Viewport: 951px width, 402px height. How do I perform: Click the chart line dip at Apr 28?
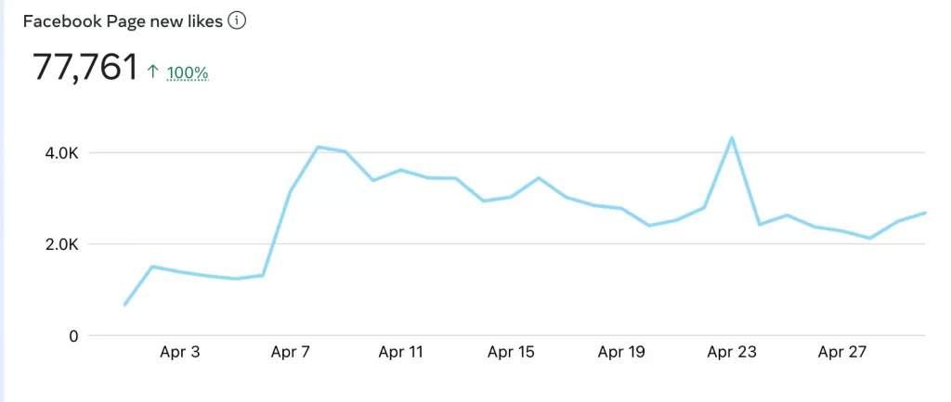[x=869, y=239]
